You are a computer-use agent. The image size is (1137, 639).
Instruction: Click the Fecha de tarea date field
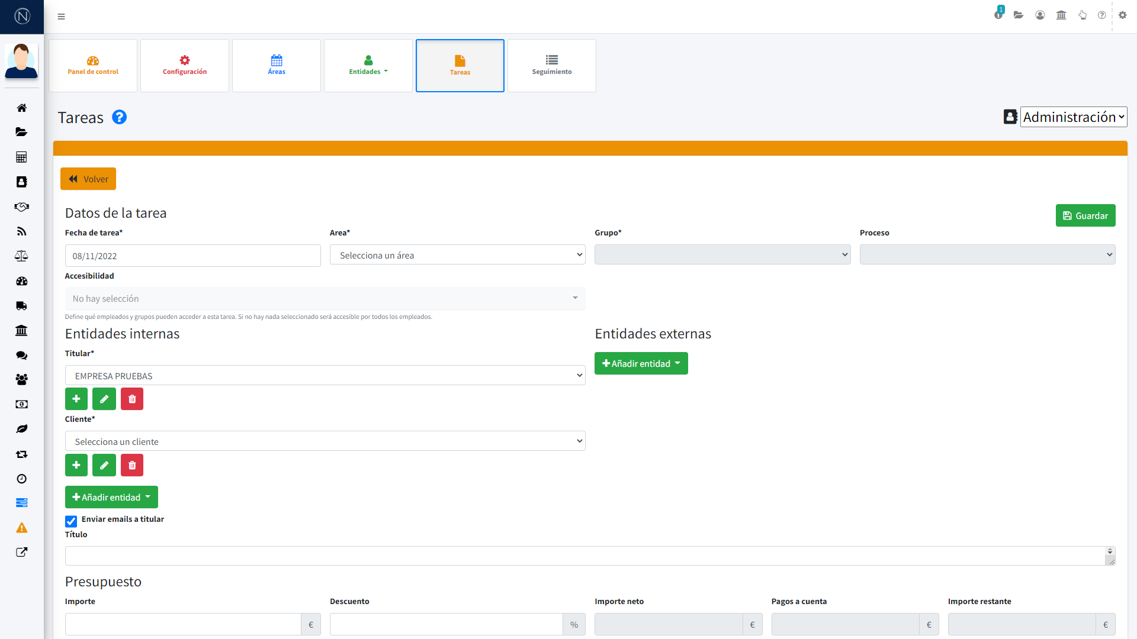coord(192,256)
